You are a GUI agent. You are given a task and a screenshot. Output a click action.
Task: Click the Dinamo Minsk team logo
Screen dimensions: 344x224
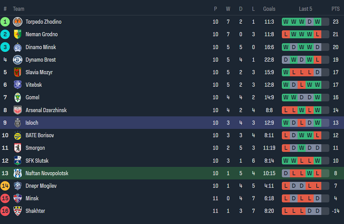[x=18, y=47]
